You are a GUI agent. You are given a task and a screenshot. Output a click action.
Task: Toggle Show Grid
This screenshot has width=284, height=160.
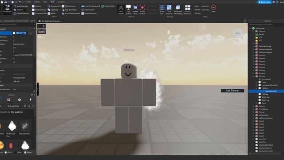pyautogui.click(x=162, y=10)
